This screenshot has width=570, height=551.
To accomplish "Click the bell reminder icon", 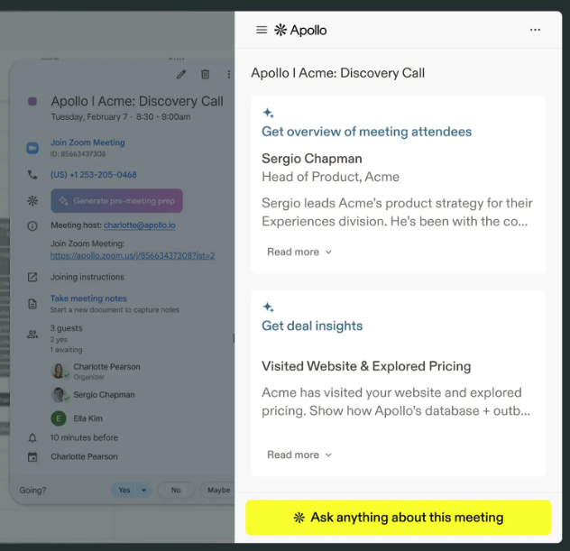I will (32, 438).
